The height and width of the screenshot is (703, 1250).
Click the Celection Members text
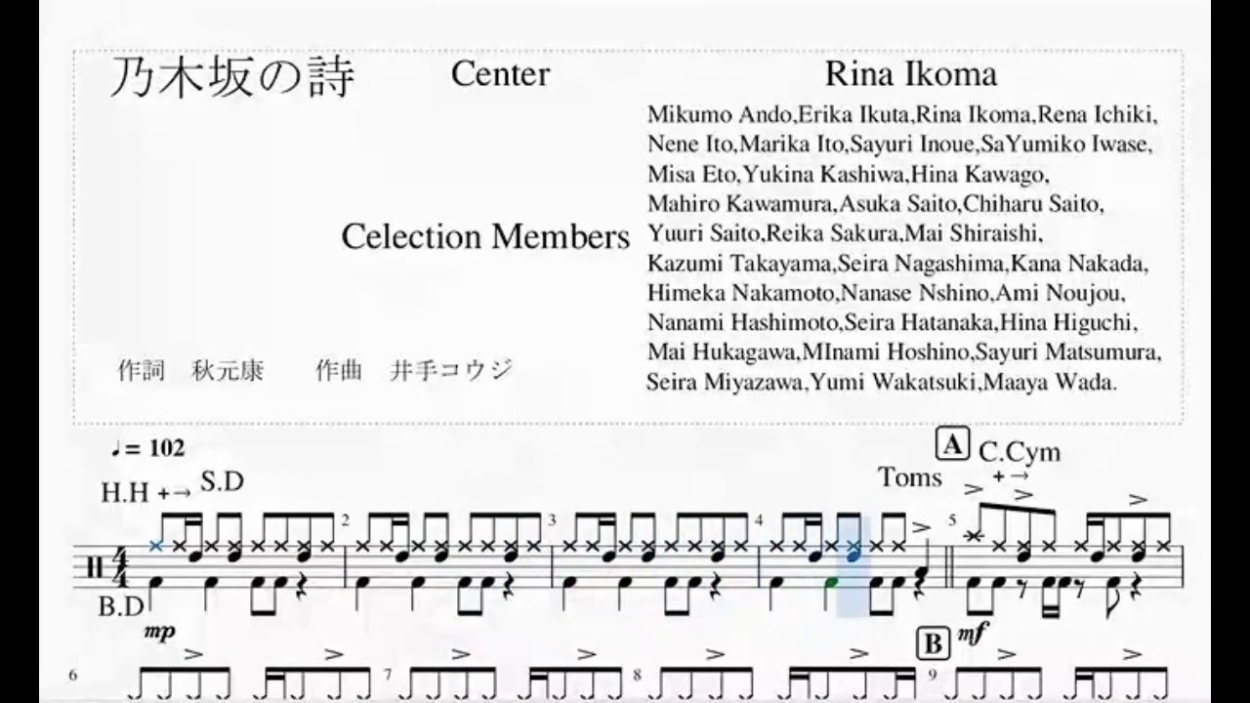(485, 236)
